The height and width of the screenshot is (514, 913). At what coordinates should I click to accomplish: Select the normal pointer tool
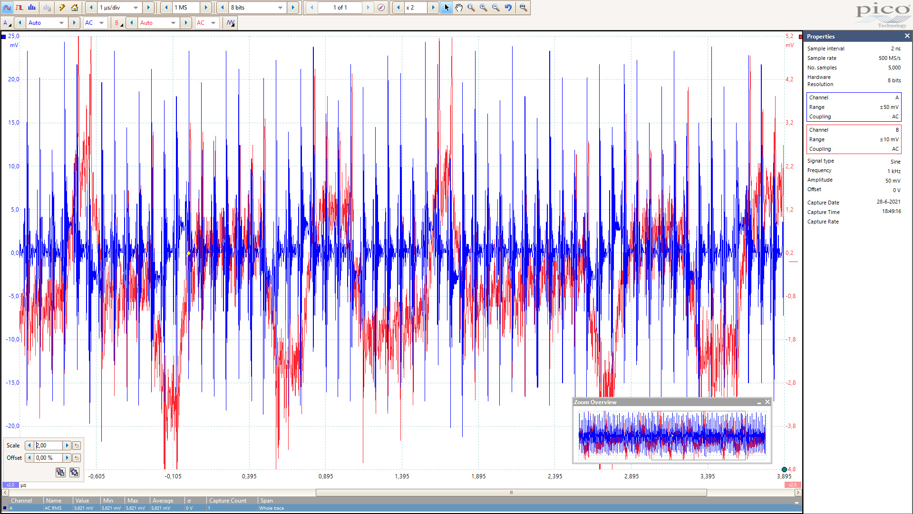pyautogui.click(x=447, y=8)
